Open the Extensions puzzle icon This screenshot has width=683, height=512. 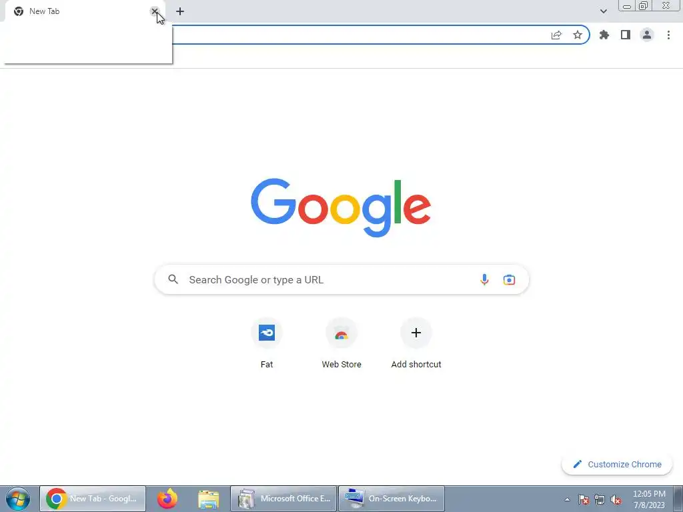pyautogui.click(x=604, y=35)
